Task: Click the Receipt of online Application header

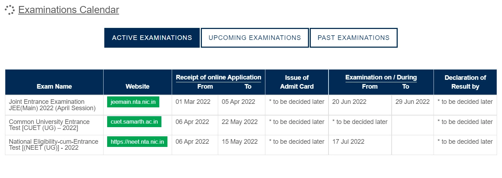Action: point(219,77)
